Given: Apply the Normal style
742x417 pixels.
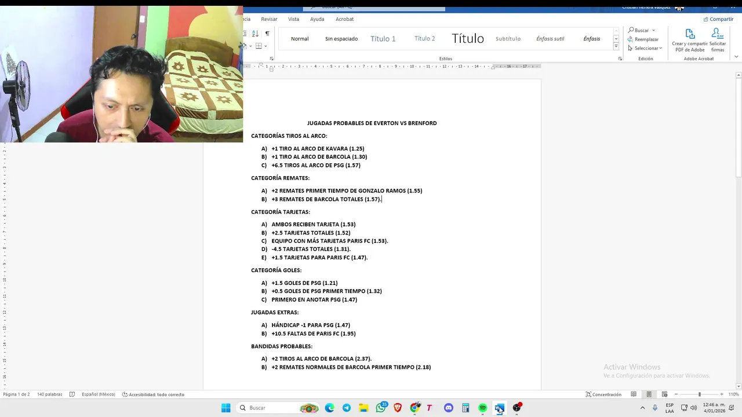Looking at the screenshot, I should (x=300, y=39).
